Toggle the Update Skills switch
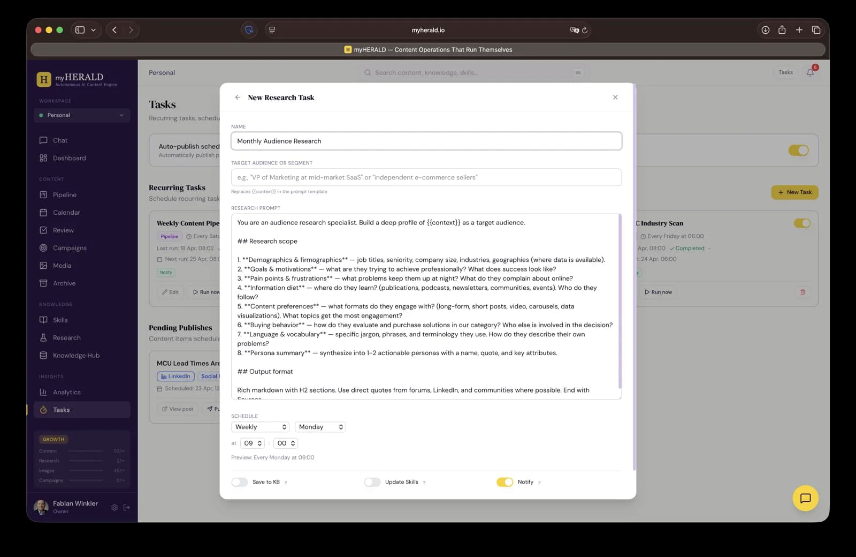856x557 pixels. click(x=372, y=482)
